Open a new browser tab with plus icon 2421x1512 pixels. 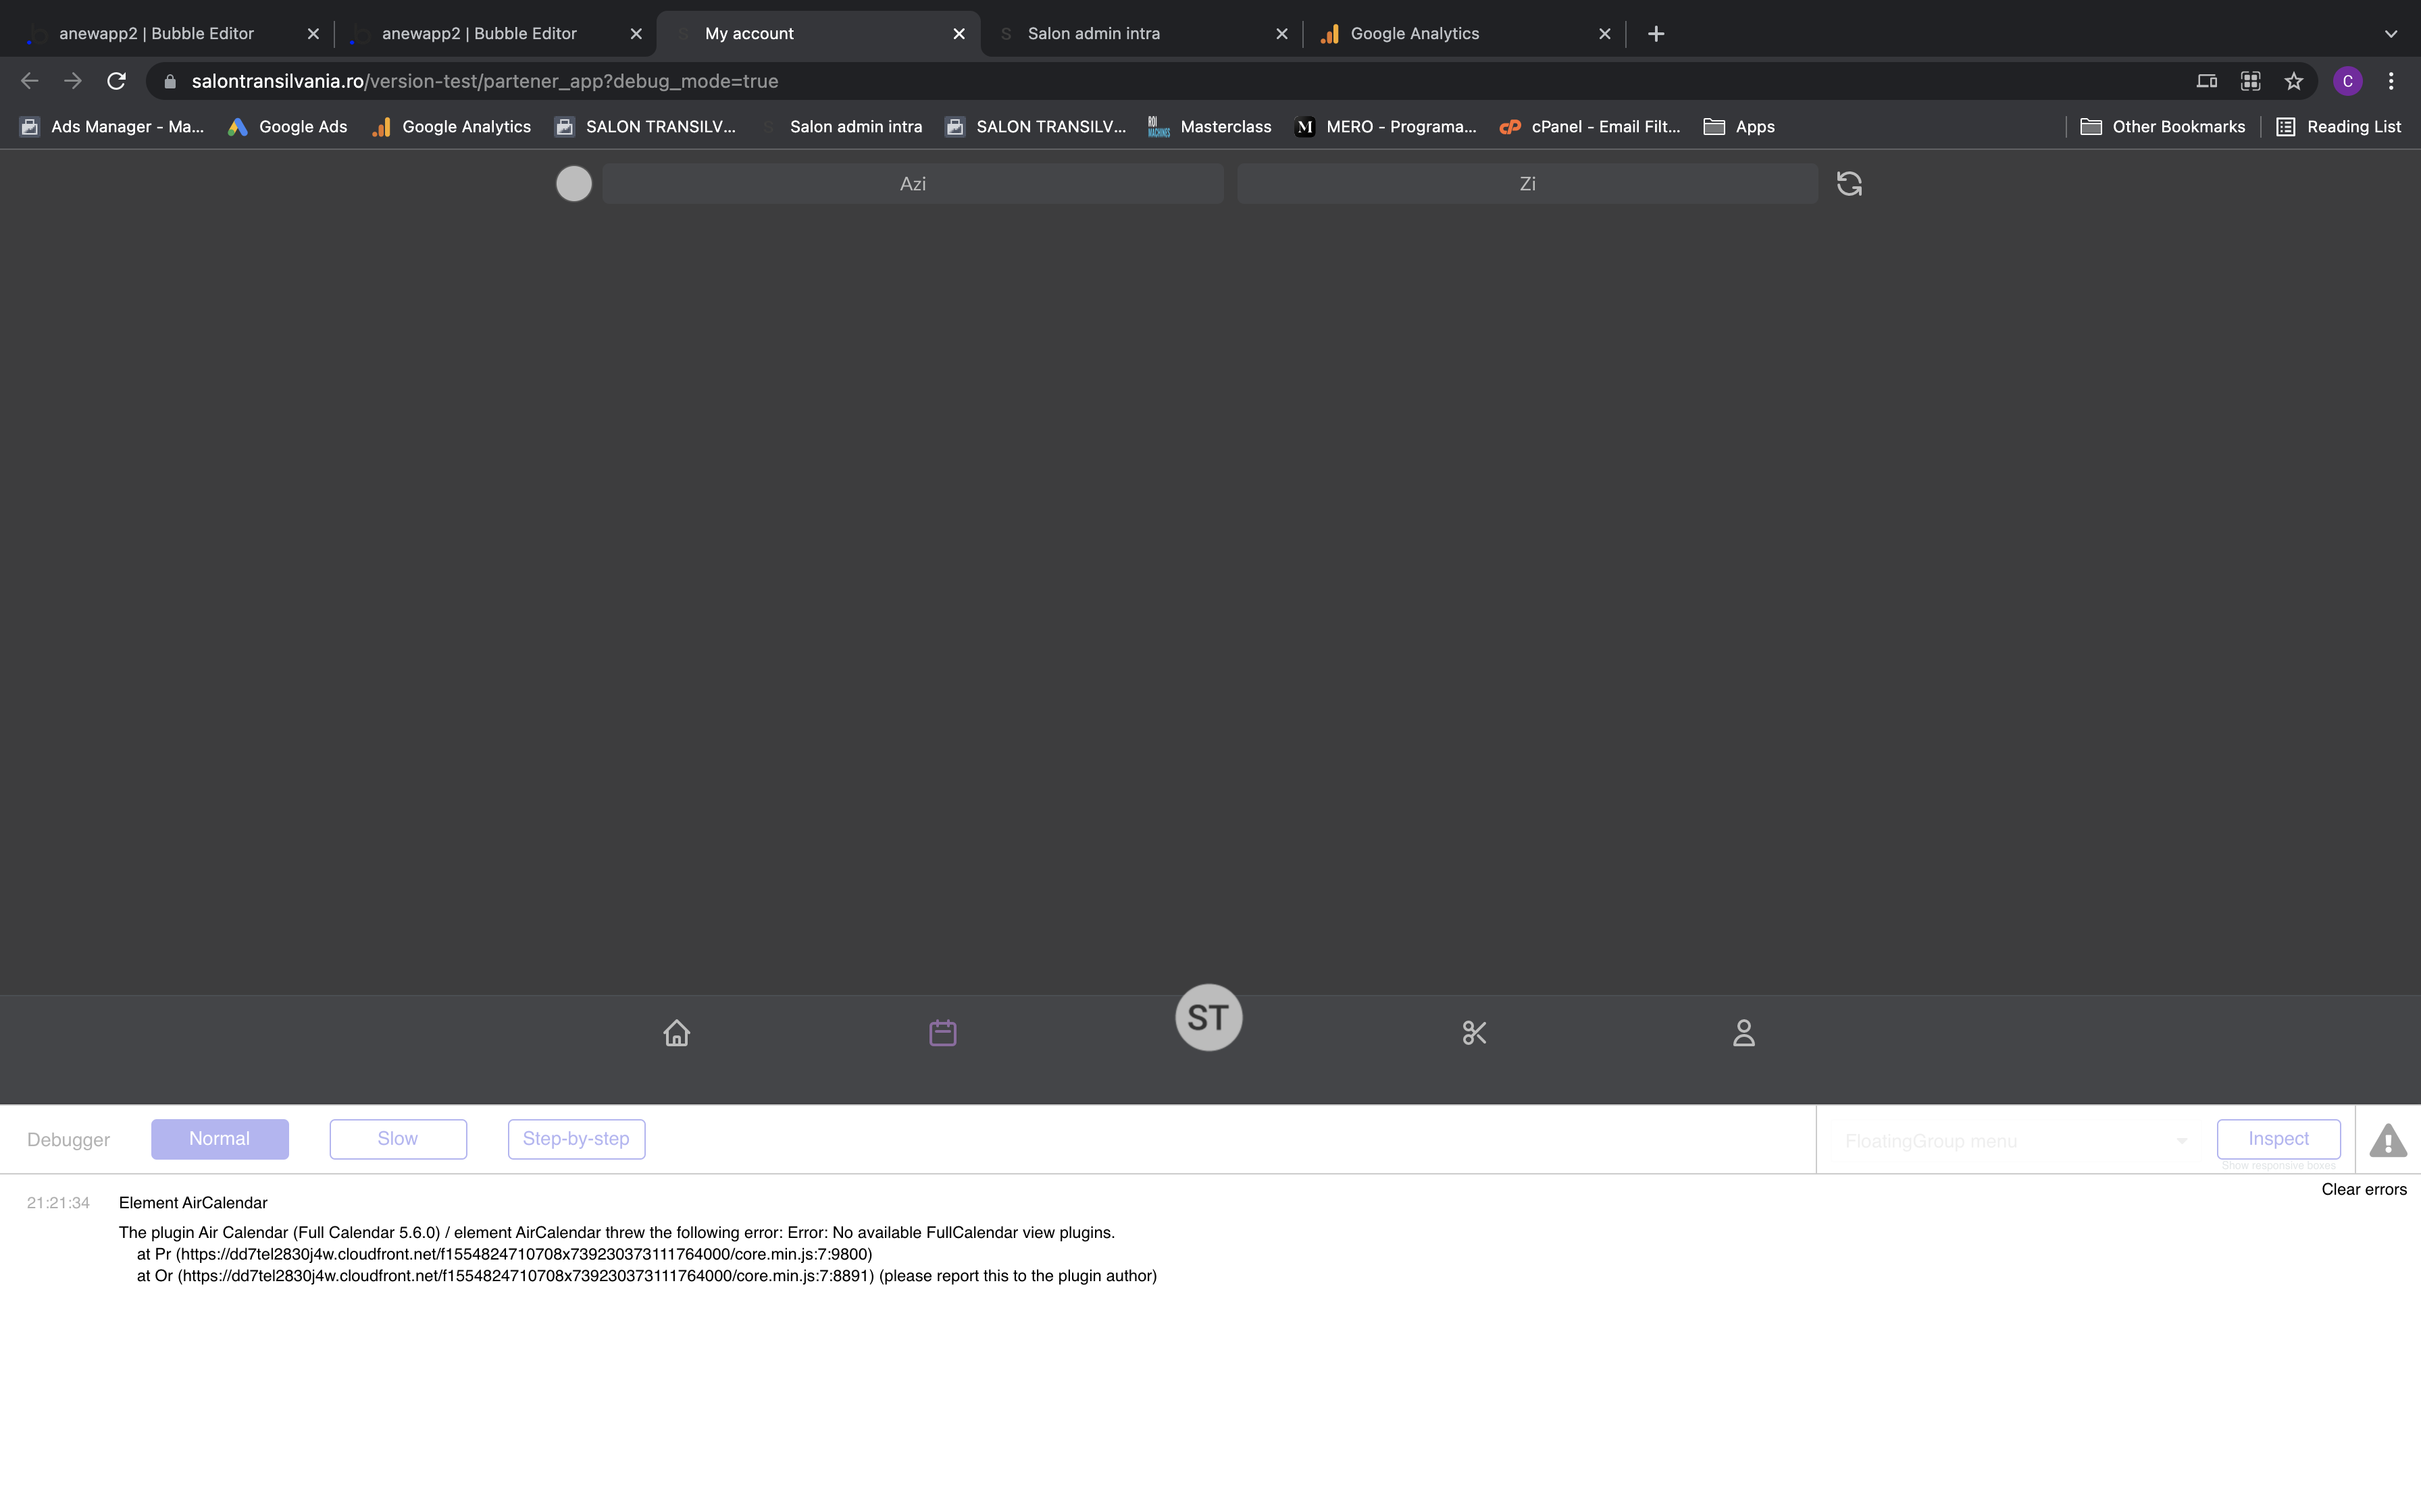(1656, 33)
